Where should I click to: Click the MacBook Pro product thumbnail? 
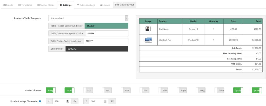148,40
